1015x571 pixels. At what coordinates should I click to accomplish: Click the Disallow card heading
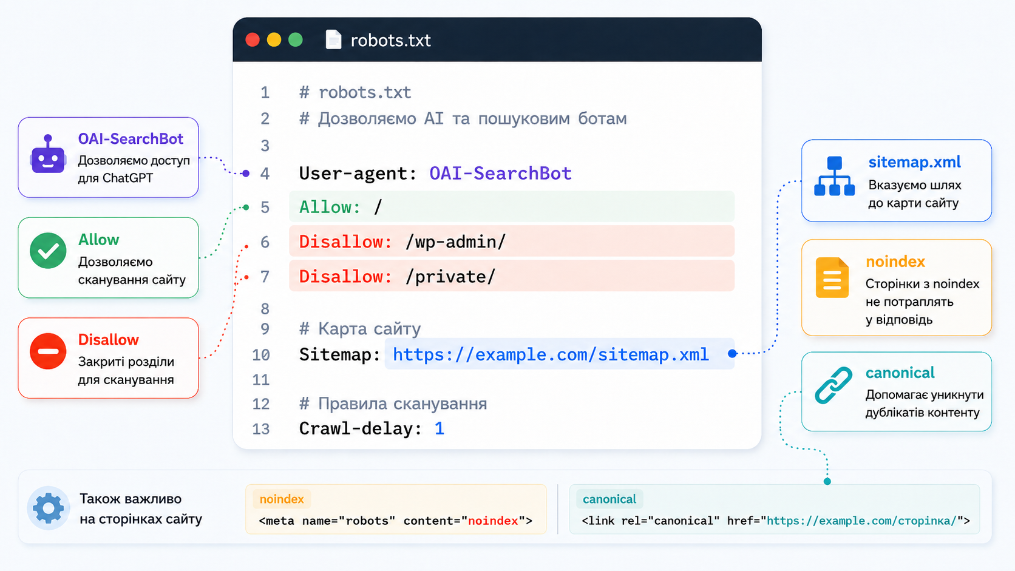[108, 340]
